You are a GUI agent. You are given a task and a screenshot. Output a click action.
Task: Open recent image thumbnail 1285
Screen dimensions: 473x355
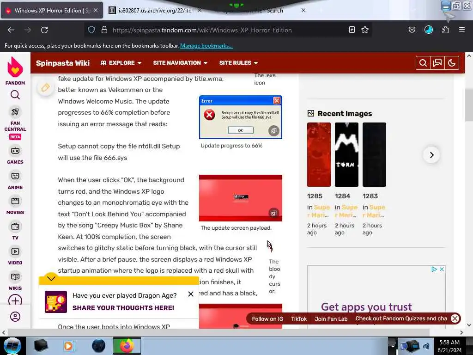(319, 154)
